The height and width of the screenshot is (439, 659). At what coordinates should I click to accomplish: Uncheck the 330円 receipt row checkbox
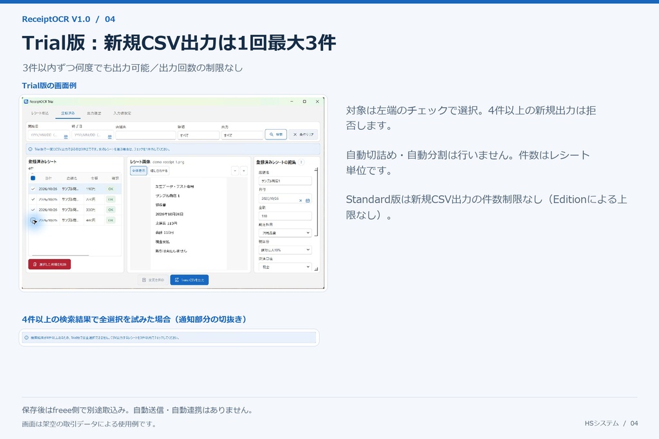pyautogui.click(x=33, y=210)
